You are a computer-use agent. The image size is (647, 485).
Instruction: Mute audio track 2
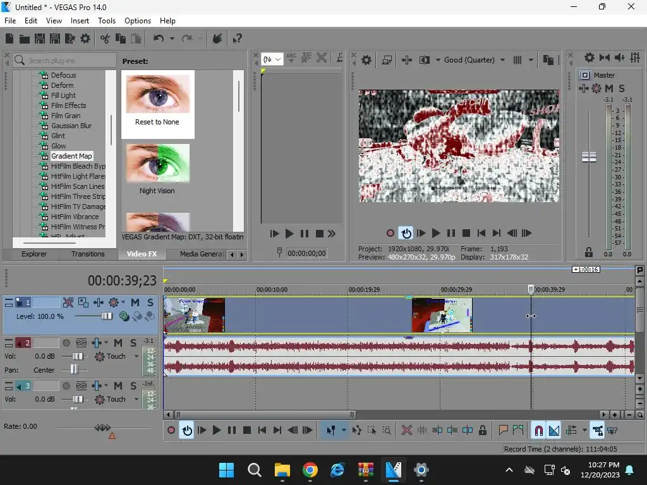click(x=118, y=343)
